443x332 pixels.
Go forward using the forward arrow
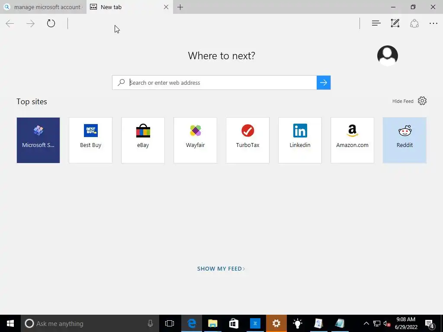[30, 23]
